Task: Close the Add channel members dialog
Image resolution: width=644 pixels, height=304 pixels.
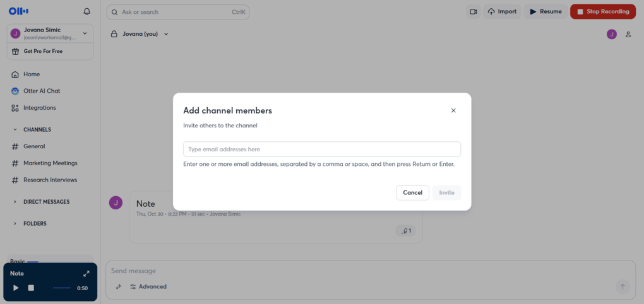Action: click(x=453, y=110)
